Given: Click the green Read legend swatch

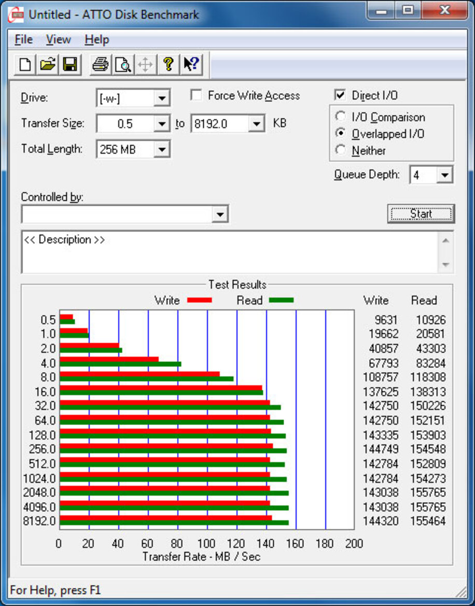Looking at the screenshot, I should click(x=281, y=300).
